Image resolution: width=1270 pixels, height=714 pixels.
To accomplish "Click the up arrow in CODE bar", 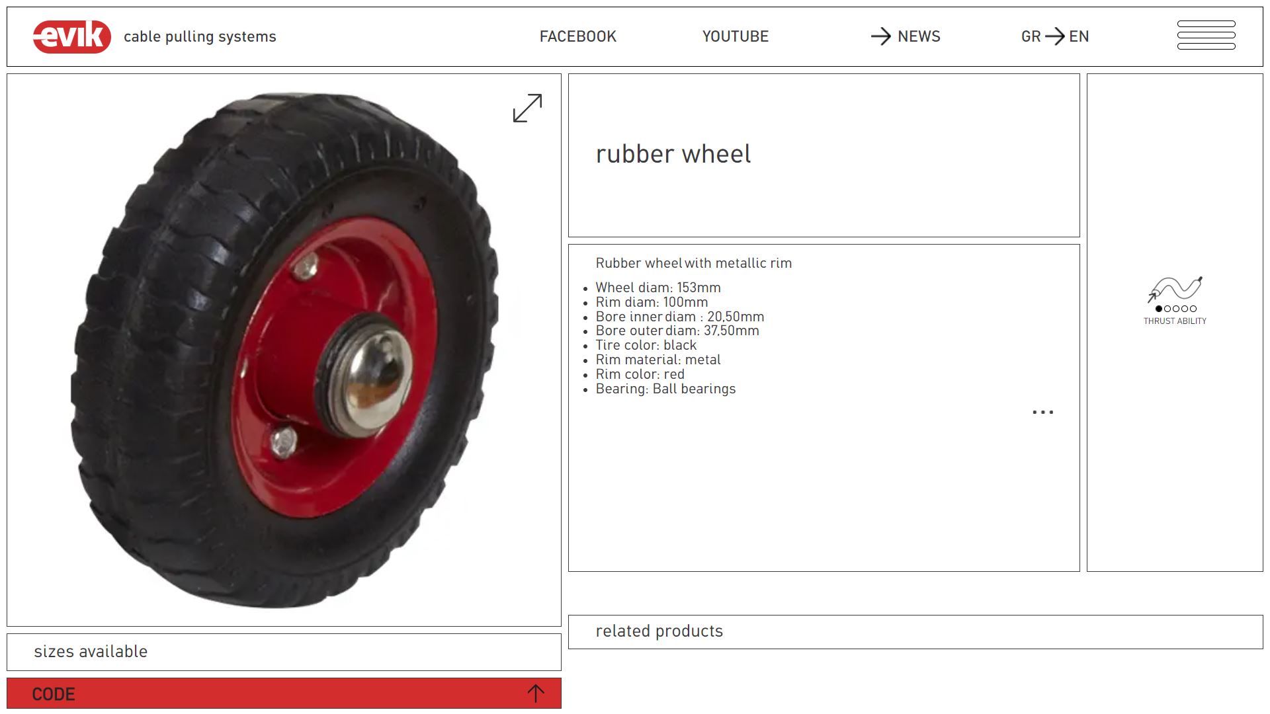I will click(x=536, y=694).
